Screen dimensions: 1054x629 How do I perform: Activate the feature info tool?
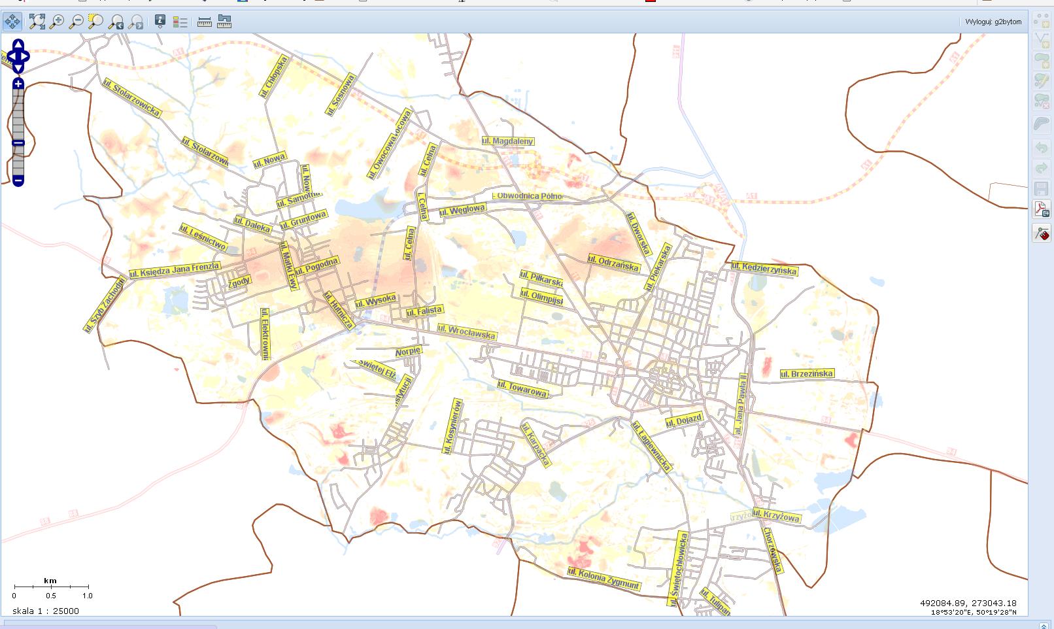click(x=160, y=22)
